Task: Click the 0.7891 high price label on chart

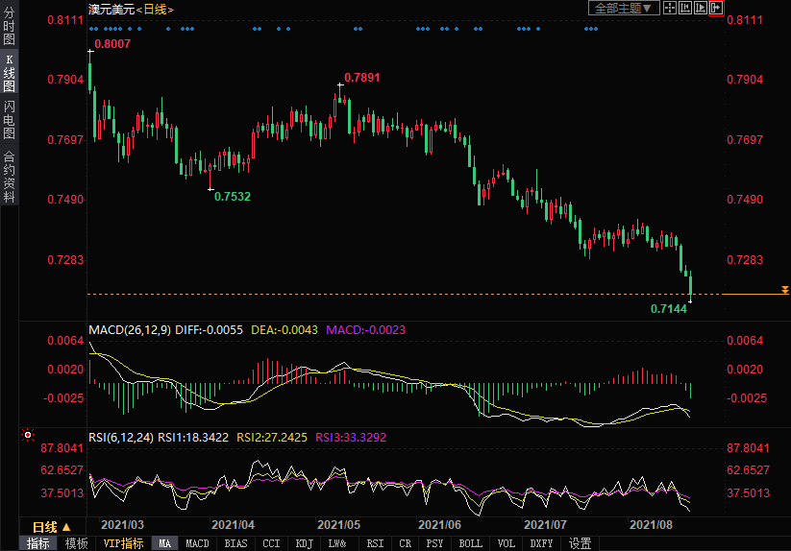Action: click(362, 78)
